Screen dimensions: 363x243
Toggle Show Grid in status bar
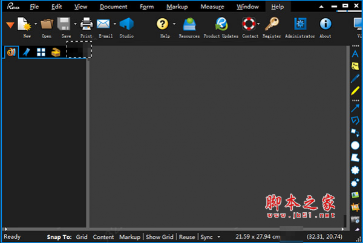tap(160, 237)
